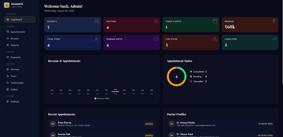Click the name Priya Sharma
Screen dimensions: 283x137
click(65, 123)
